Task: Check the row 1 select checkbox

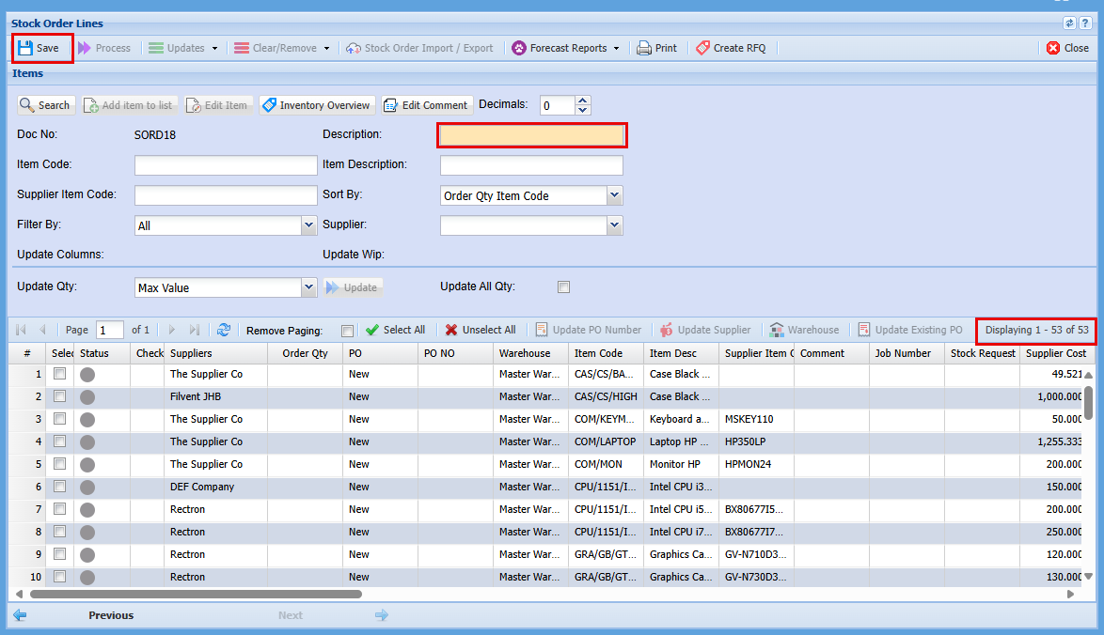Action: pos(60,374)
